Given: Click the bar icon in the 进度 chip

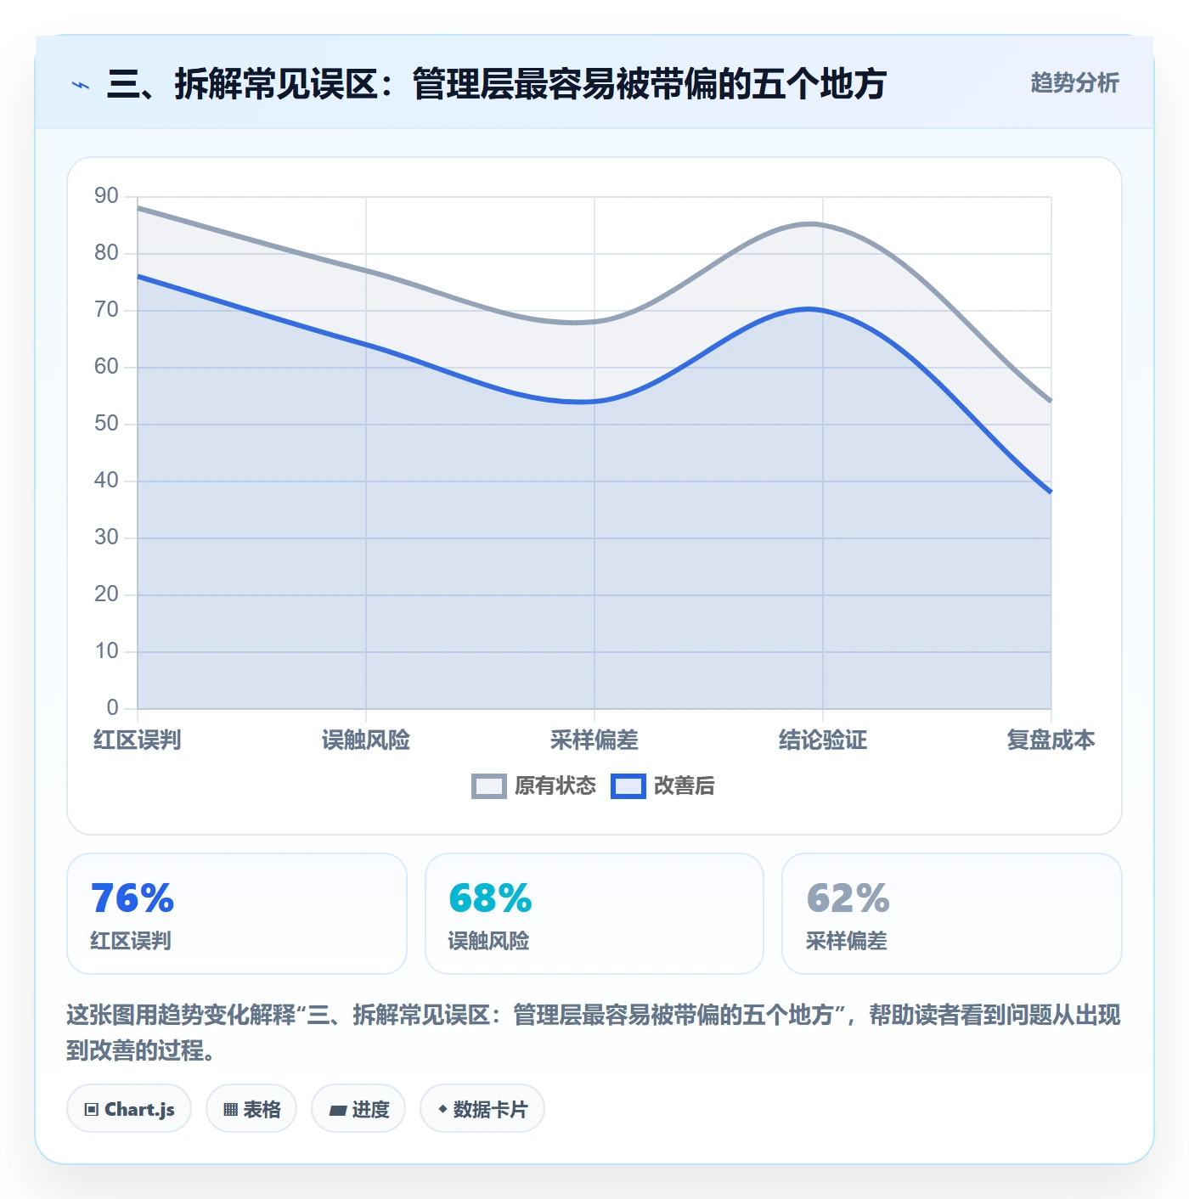Looking at the screenshot, I should click(338, 1110).
